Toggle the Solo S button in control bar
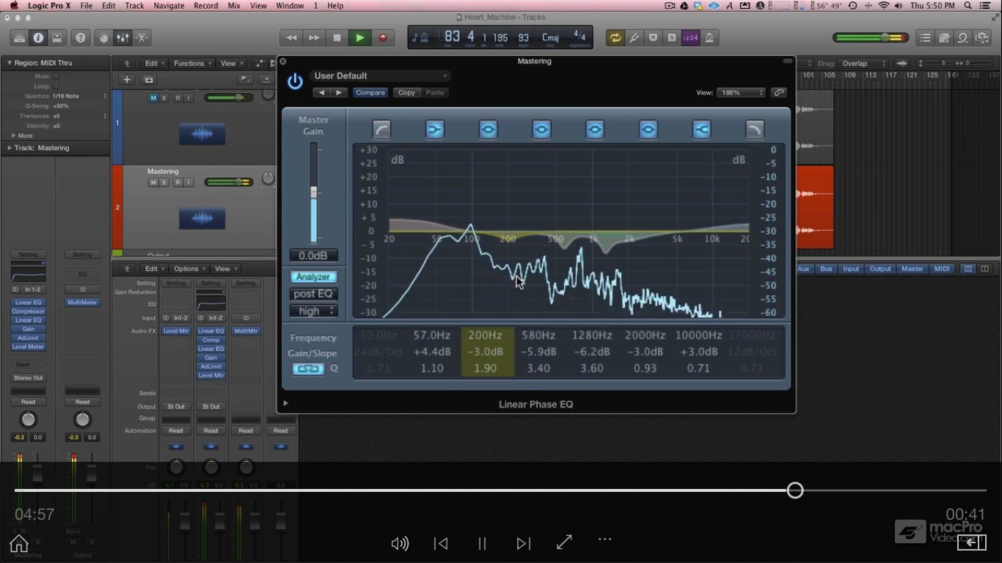This screenshot has height=563, width=1002. pyautogui.click(x=672, y=38)
